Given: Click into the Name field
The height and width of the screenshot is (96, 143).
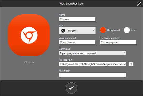Looking at the screenshot, I should 77,19.
